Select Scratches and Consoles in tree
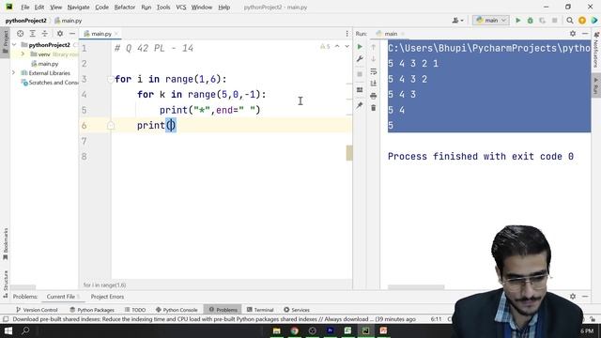 pos(50,83)
